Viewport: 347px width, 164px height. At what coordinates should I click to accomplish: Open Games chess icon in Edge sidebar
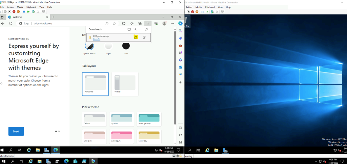[180, 53]
